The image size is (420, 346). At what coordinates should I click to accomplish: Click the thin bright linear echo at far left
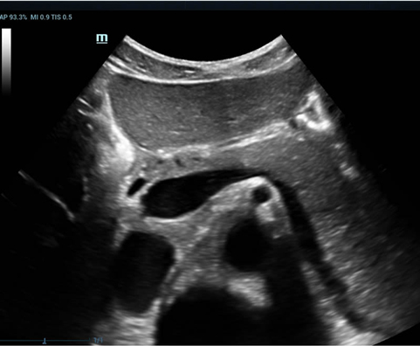point(46,195)
